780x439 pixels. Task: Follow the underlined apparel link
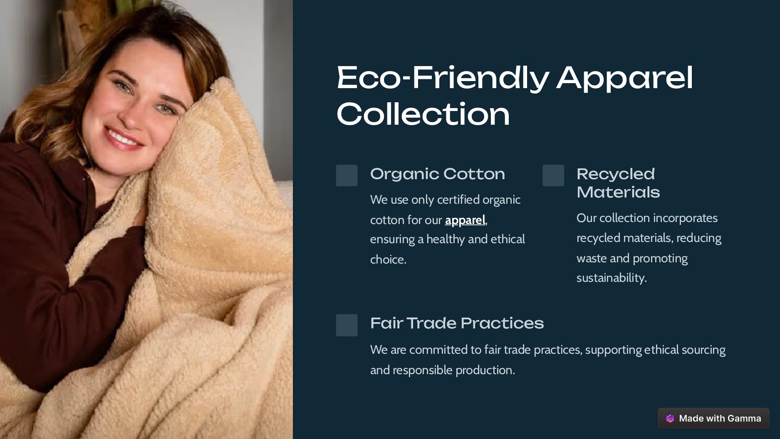coord(465,220)
